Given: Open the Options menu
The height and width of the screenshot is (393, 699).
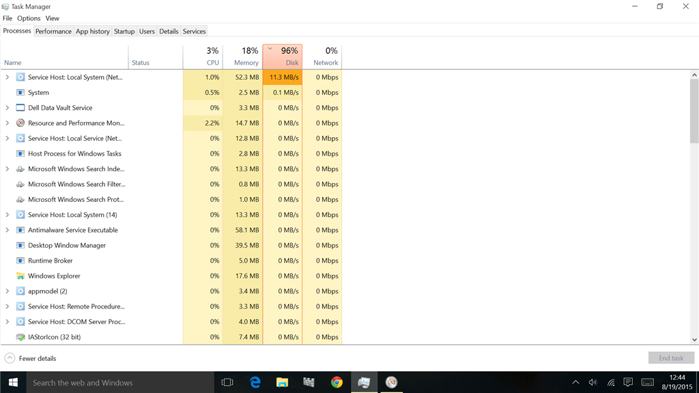Looking at the screenshot, I should pyautogui.click(x=29, y=18).
